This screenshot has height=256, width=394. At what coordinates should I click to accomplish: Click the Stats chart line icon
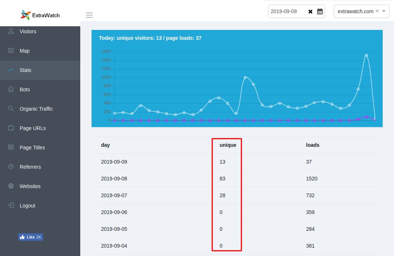[11, 70]
